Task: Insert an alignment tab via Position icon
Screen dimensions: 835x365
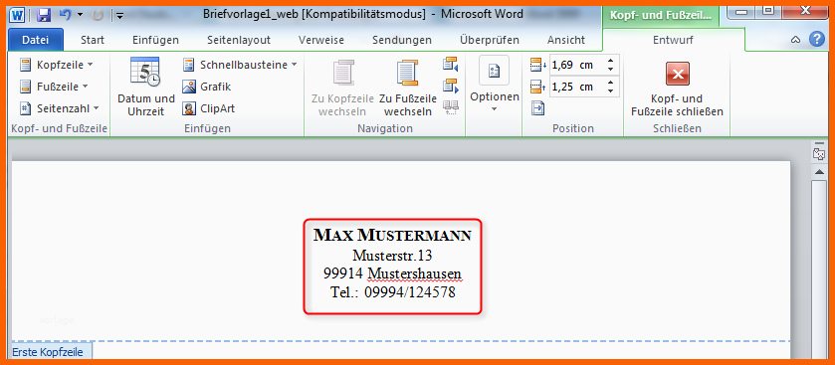Action: 537,108
